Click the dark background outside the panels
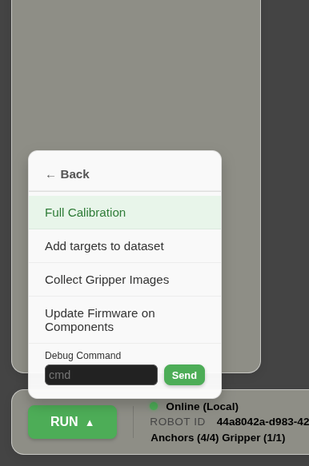Screen dimensions: 309x466 286,178
